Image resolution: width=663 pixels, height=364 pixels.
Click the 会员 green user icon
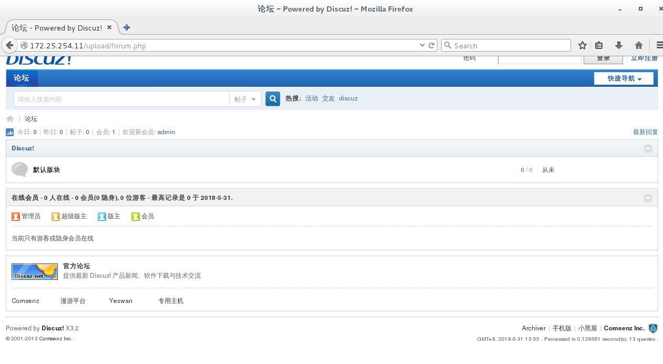pos(136,216)
